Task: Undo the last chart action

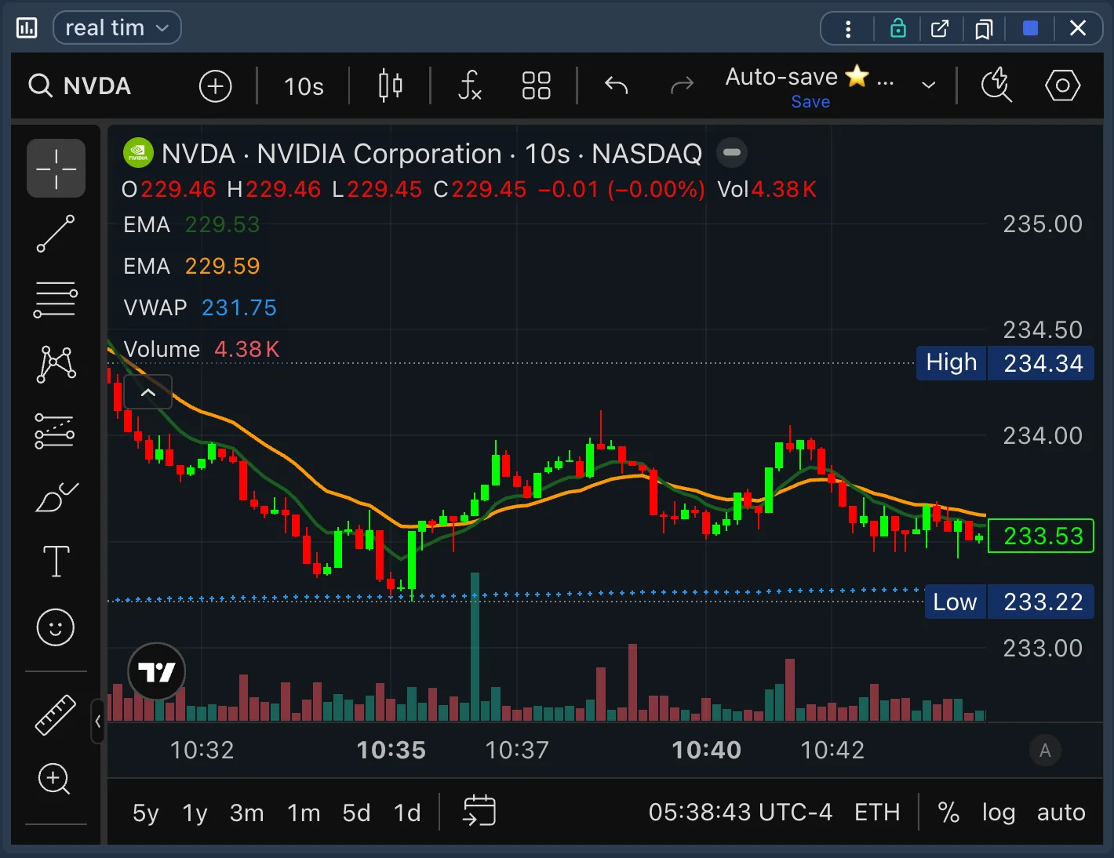Action: click(x=617, y=86)
